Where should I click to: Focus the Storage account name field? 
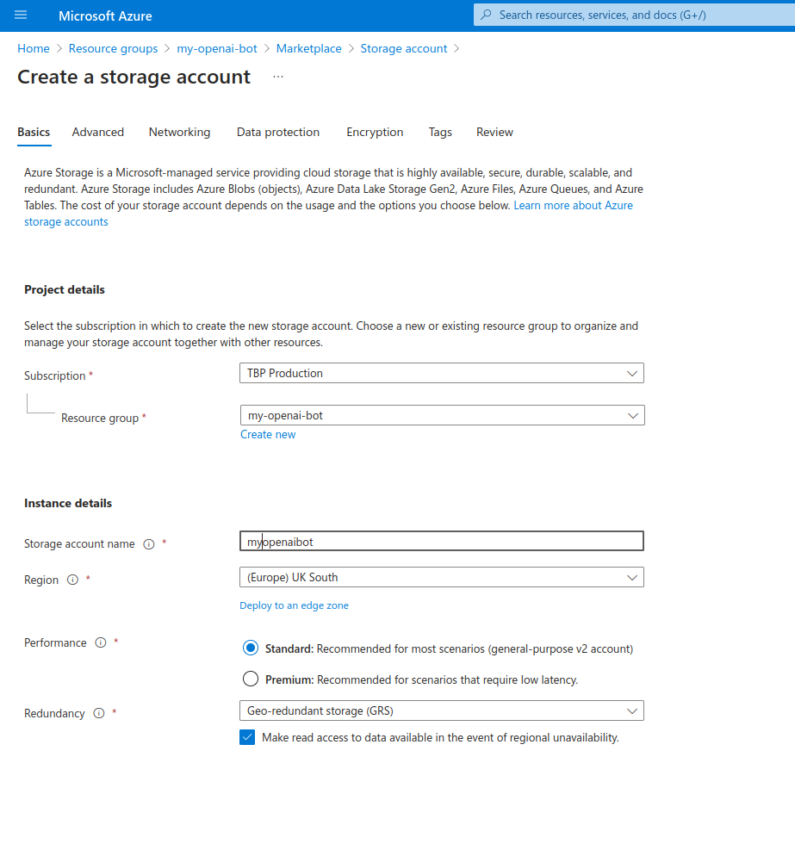click(x=441, y=542)
